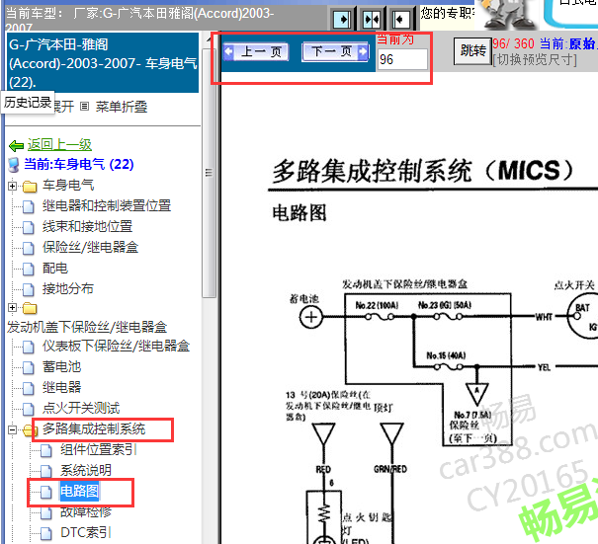Screen dimensions: 598x544
Task: Click the 继电器 label
Action: [62, 387]
